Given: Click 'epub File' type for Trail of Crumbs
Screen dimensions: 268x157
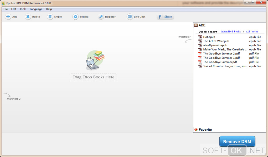Looking at the screenshot, I should pos(255,66).
